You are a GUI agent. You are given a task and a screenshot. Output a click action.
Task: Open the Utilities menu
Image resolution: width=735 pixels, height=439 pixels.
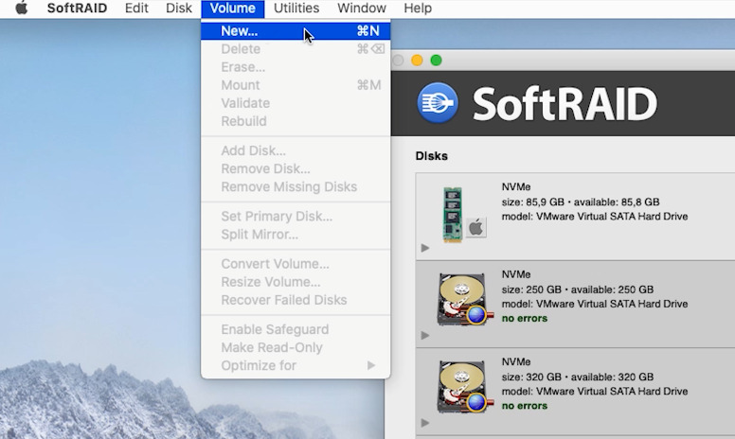coord(296,8)
